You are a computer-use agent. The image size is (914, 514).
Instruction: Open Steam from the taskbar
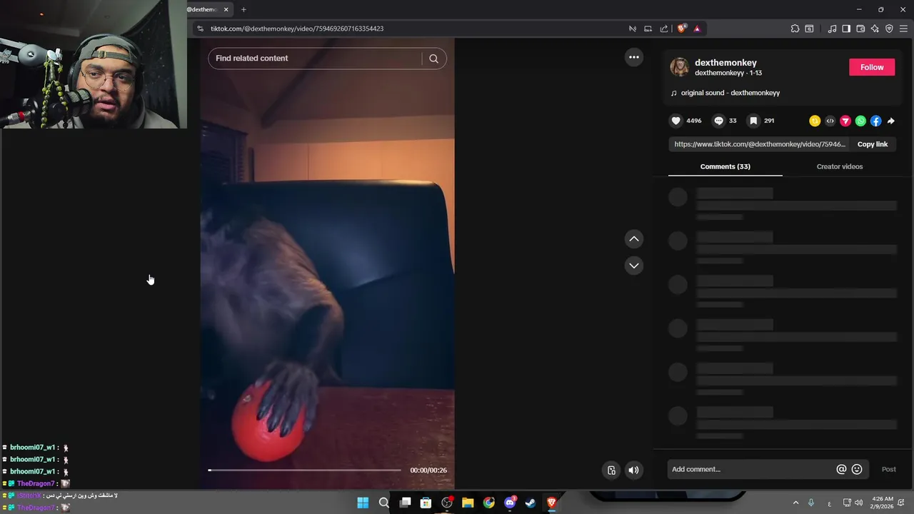click(x=531, y=503)
